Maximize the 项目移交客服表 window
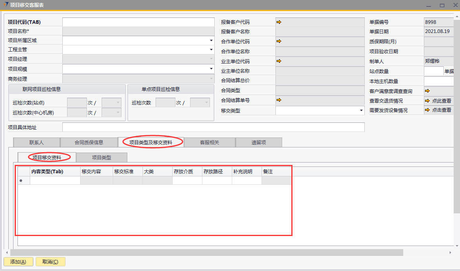The image size is (460, 271). click(442, 6)
